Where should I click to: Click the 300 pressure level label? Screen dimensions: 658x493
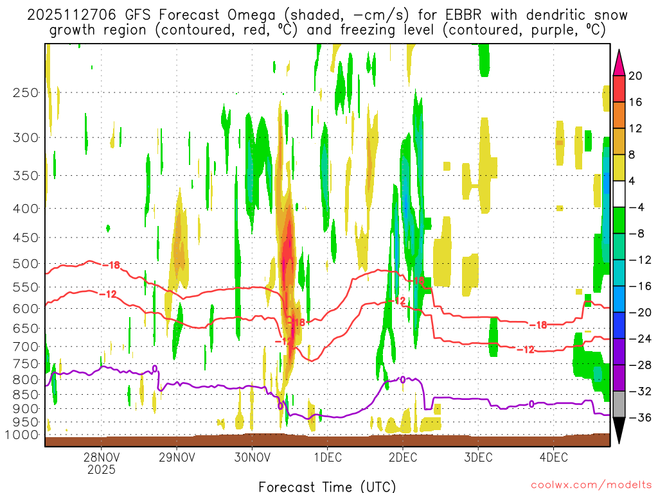(25, 137)
